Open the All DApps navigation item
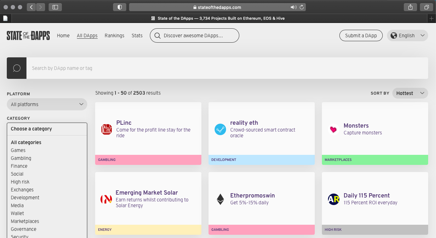 click(87, 35)
